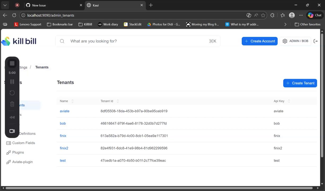The height and width of the screenshot is (191, 325).
Task: Open the Aviate-plugin sidebar item
Action: point(22,162)
